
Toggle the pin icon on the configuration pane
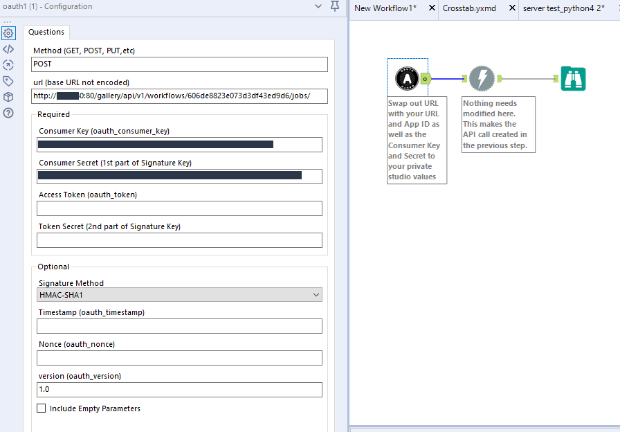335,6
